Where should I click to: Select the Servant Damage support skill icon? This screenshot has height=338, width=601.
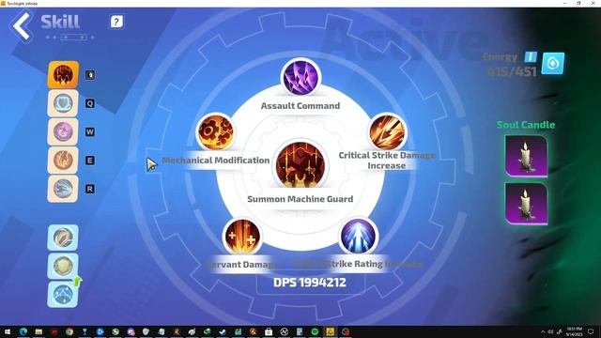242,237
